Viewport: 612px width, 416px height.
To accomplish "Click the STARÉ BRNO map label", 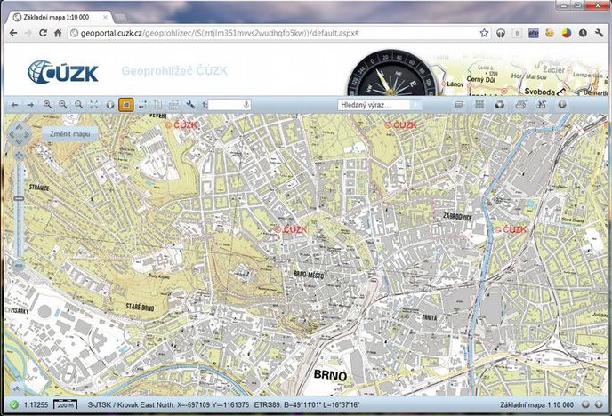I will [140, 307].
